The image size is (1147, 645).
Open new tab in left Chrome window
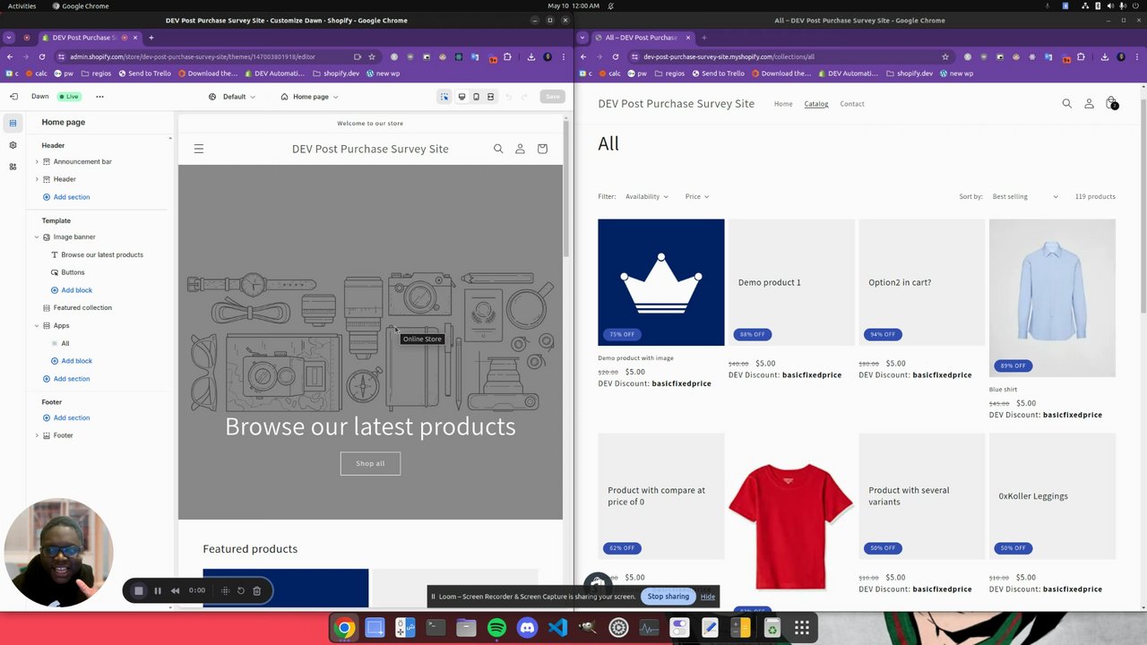pos(151,38)
